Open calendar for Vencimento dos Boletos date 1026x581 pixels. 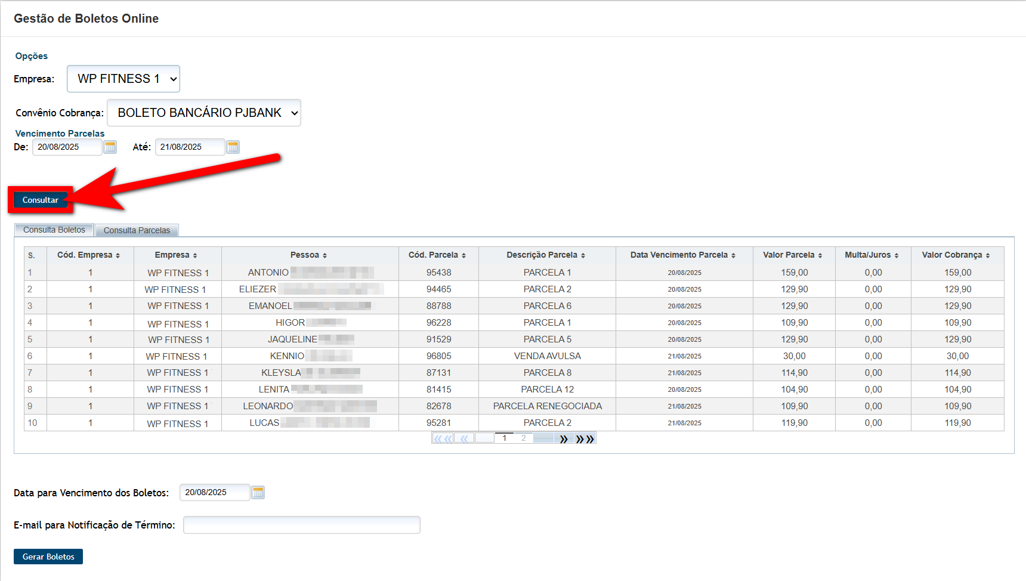coord(258,492)
